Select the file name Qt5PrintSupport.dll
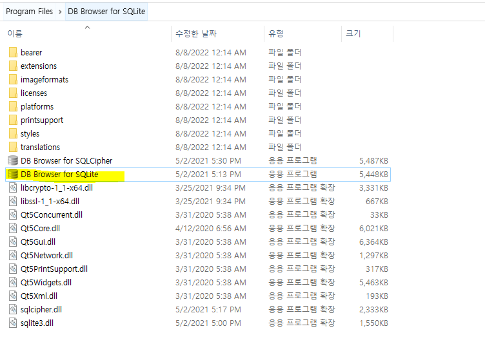 54,269
